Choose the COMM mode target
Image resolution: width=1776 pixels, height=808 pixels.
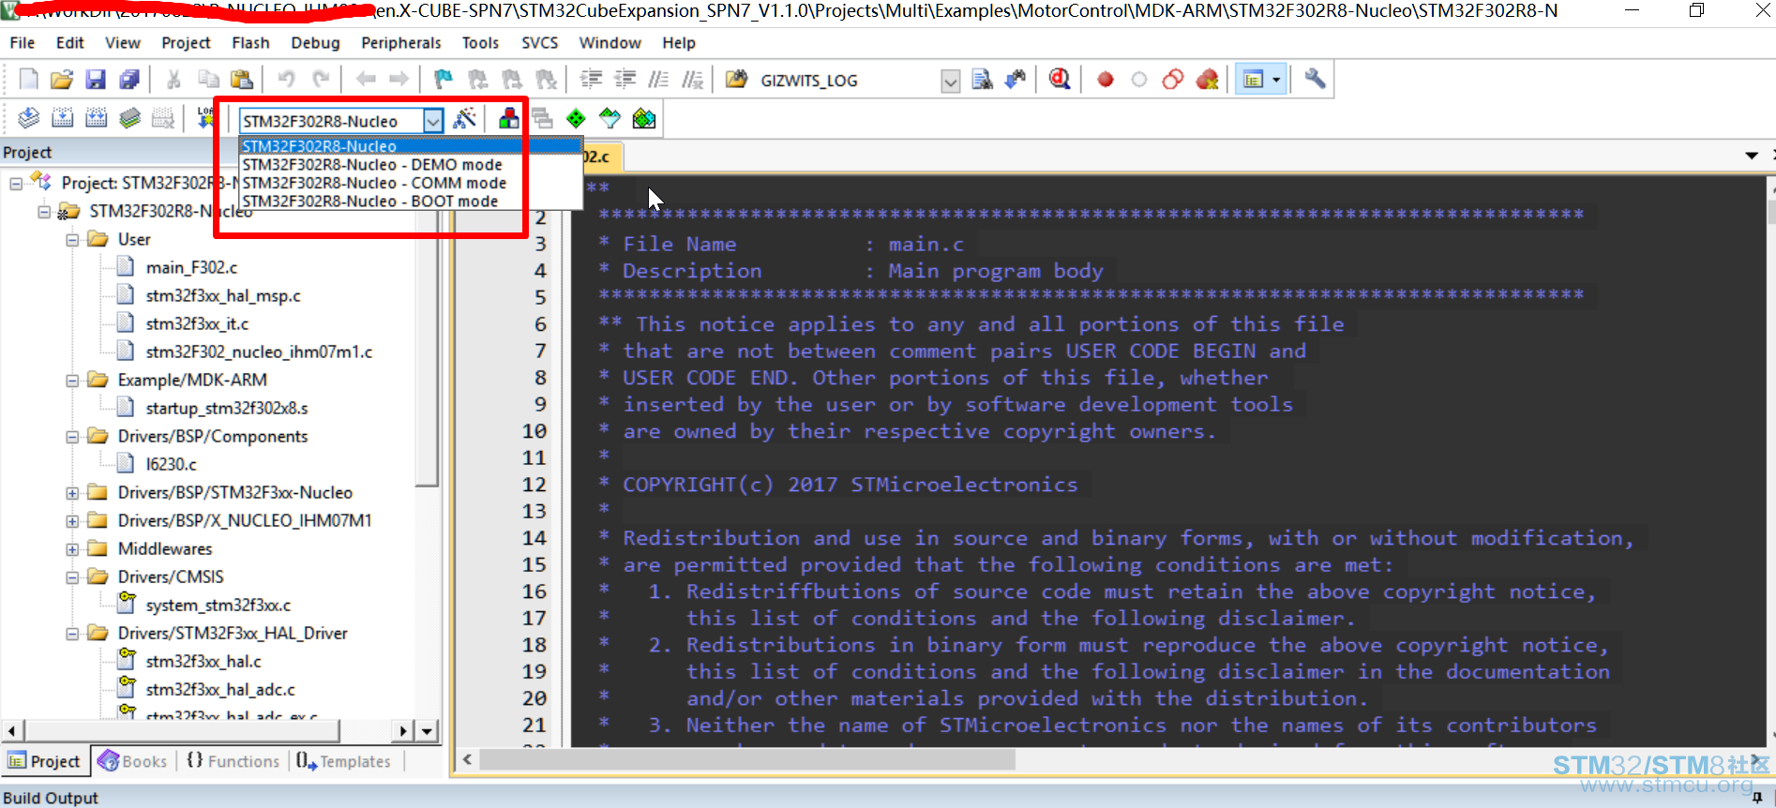(374, 183)
